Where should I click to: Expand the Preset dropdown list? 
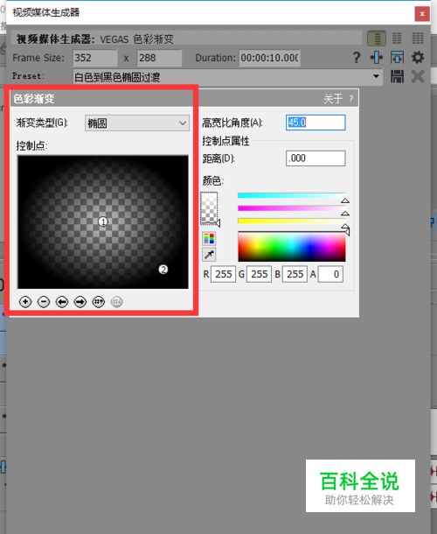(376, 76)
